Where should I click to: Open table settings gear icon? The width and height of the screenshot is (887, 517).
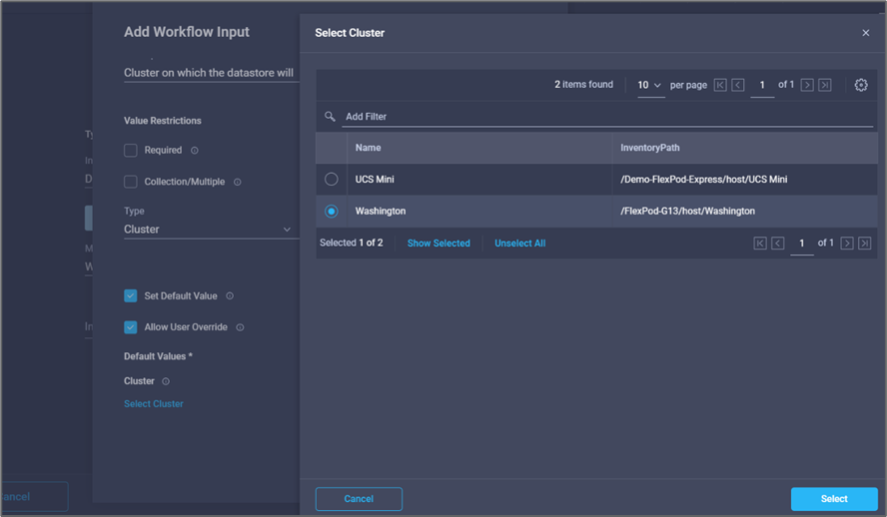(861, 86)
